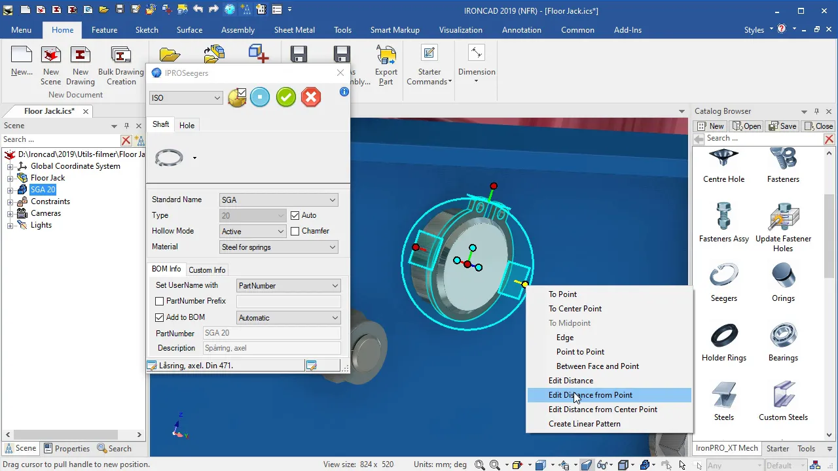Screen dimensions: 838x471
Task: Click the New Scene ribbon icon
Action: [x=51, y=66]
